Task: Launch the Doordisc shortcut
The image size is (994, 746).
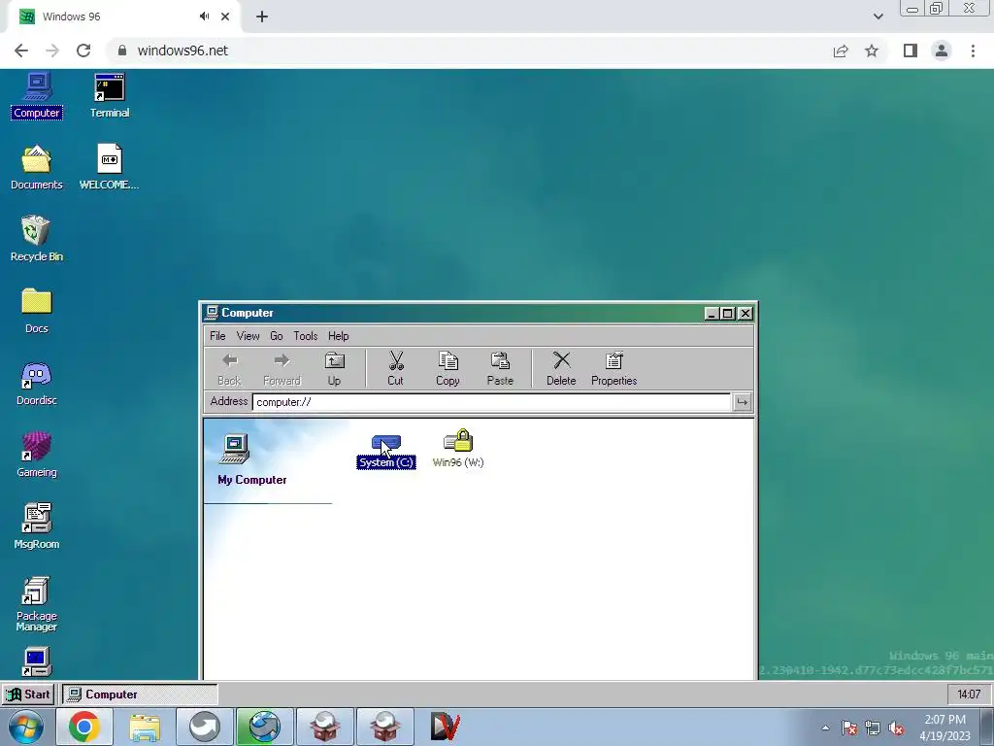Action: coord(37,383)
